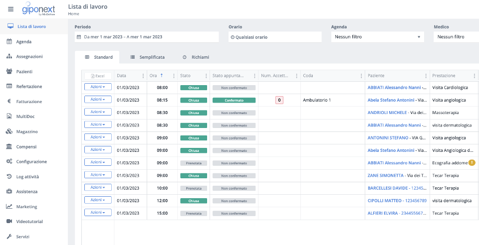479x245 pixels.
Task: Open Paziente column options menu
Action: click(426, 76)
